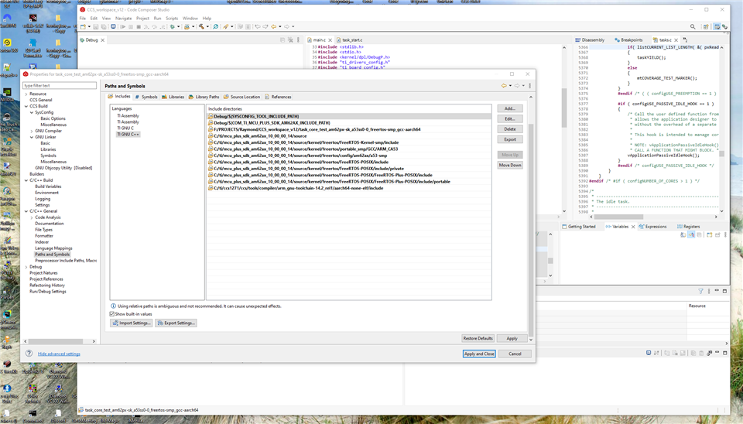Click the dialog's three-dot menu icon
Screen dimensions: 743x424
[x=529, y=86]
